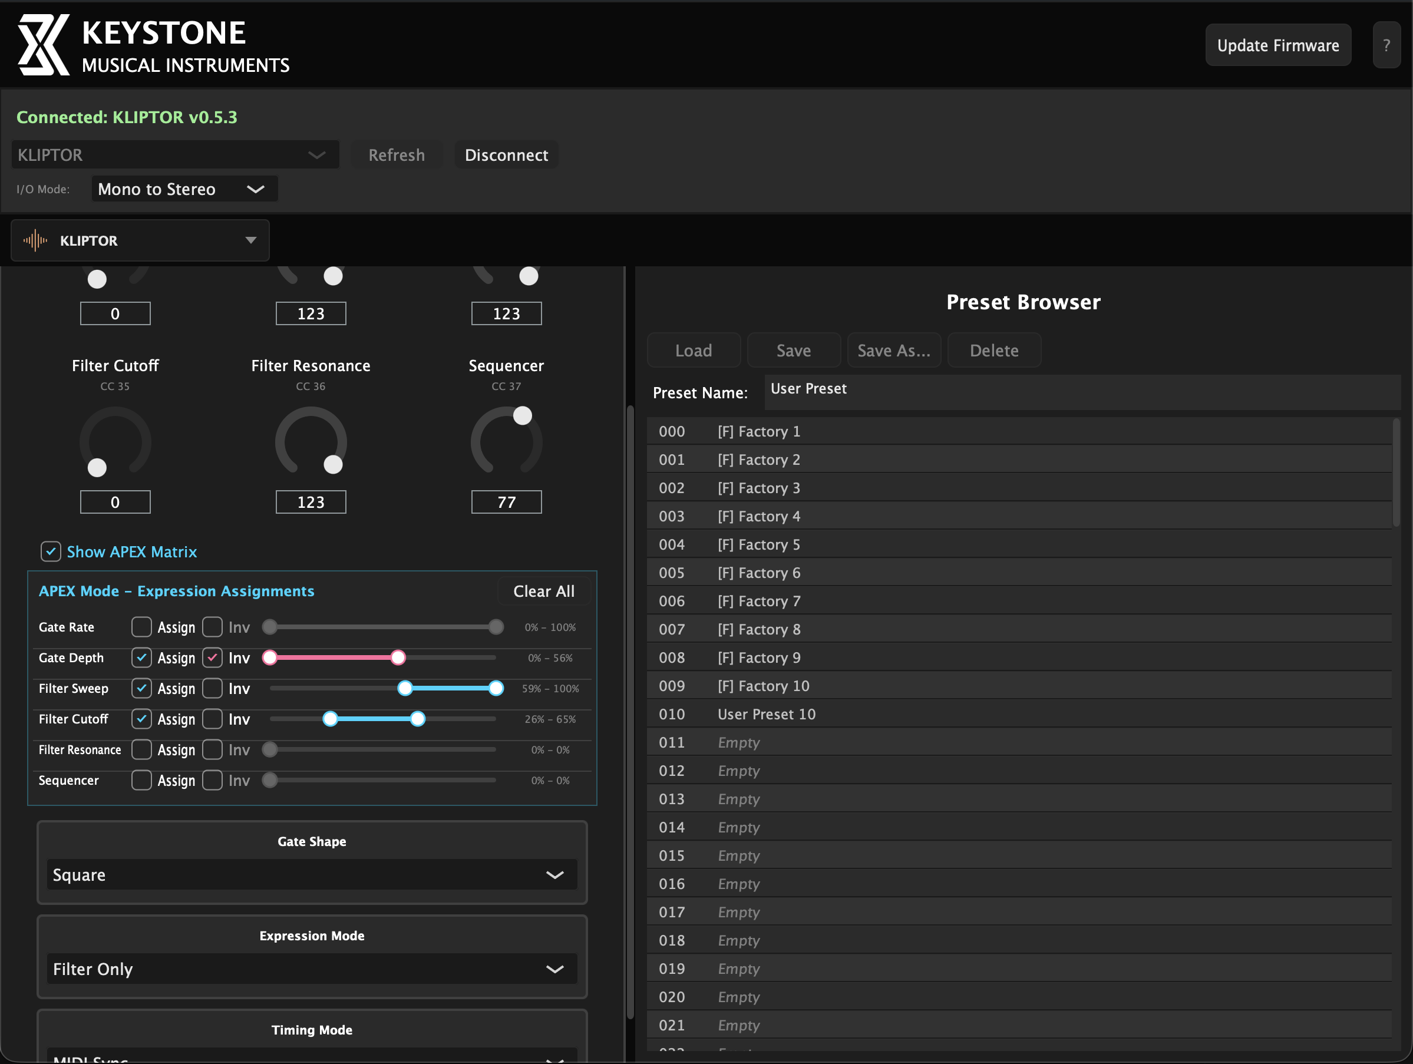Click the Keystone X logo icon
1413x1064 pixels.
pyautogui.click(x=43, y=45)
